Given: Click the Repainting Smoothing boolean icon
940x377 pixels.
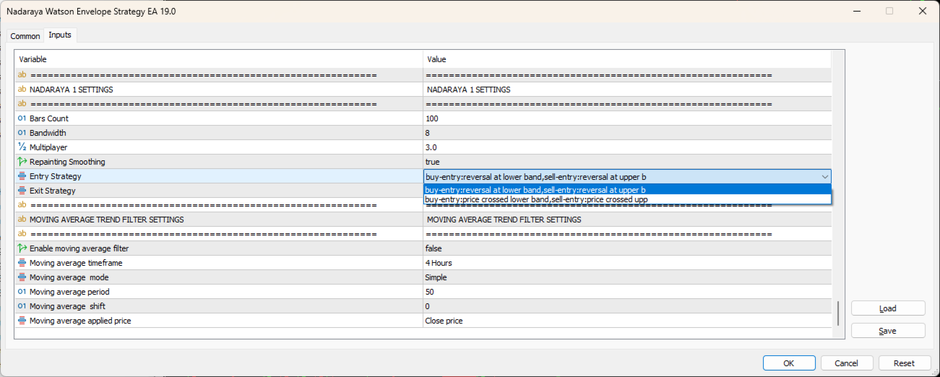Looking at the screenshot, I should pos(22,162).
